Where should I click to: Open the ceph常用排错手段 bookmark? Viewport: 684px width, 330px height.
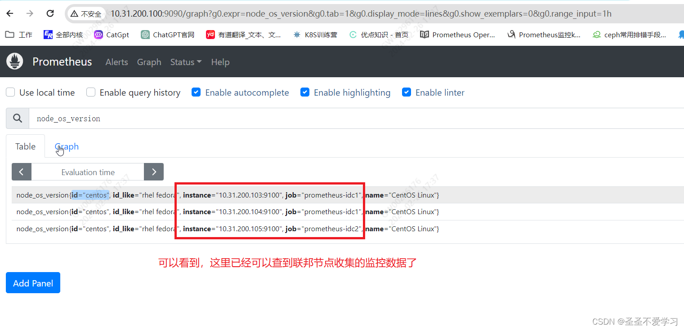629,35
